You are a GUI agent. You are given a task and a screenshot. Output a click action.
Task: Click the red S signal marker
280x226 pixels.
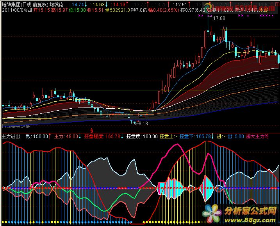pyautogui.click(x=92, y=129)
